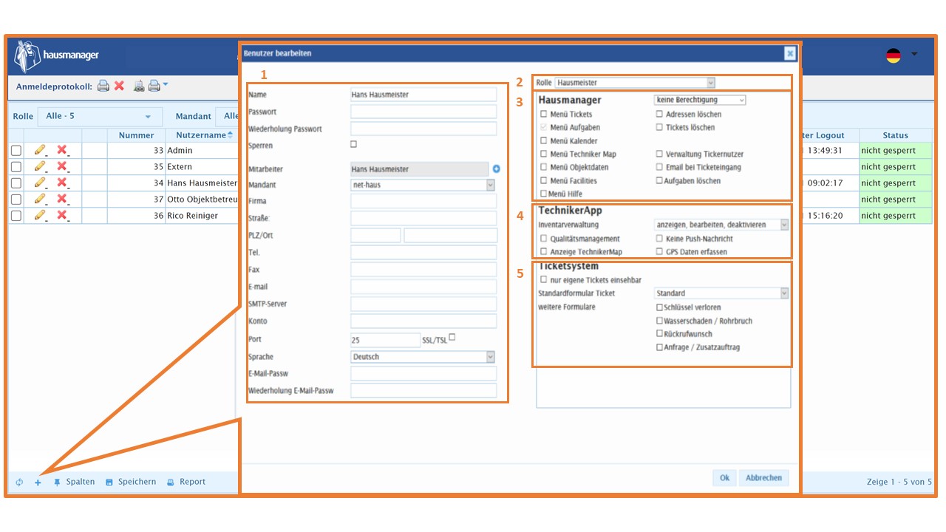Screen dimensions: 946x532
Task: Click the Passwort input field
Action: pos(423,112)
